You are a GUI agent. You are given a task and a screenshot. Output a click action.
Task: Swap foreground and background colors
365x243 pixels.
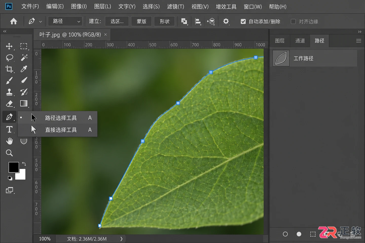pos(24,164)
